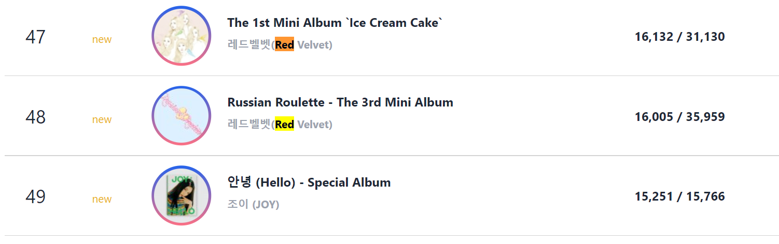The image size is (779, 244).
Task: Select Red Velvet artist under Russian Roulette
Action: pos(280,125)
